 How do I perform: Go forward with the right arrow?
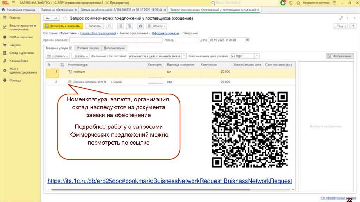[x=55, y=18]
